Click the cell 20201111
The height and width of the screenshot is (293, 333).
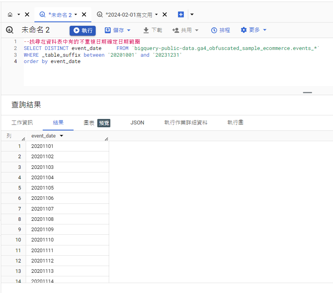pyautogui.click(x=67, y=251)
